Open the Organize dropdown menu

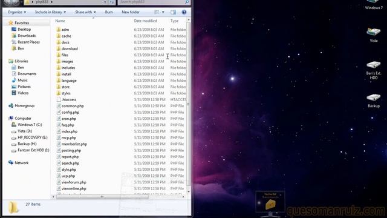(16, 12)
